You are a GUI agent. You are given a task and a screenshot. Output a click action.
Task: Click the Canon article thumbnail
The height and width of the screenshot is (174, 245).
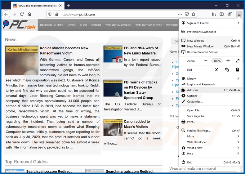113,127
